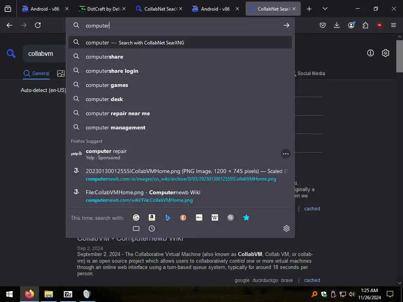This screenshot has width=403, height=302.
Task: Open Firefox View icon in tab strip
Action: (8, 9)
